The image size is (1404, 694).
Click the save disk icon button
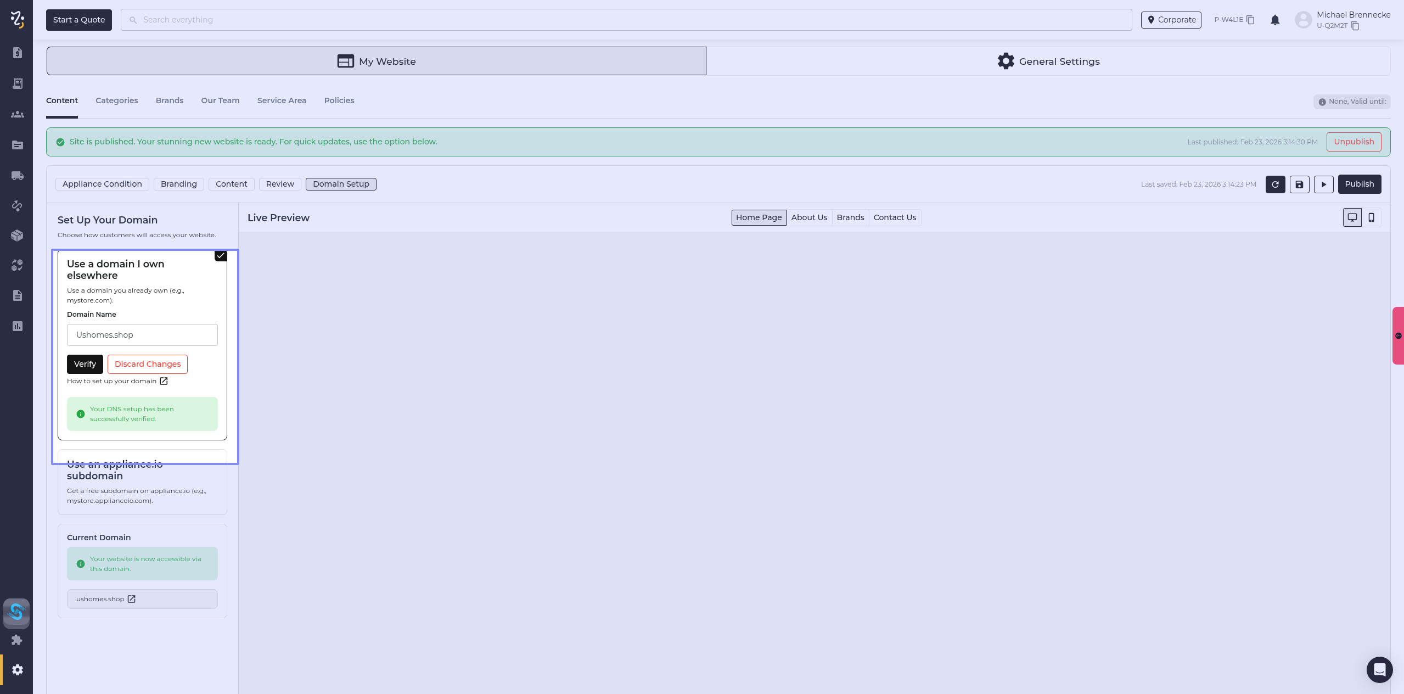(x=1299, y=184)
